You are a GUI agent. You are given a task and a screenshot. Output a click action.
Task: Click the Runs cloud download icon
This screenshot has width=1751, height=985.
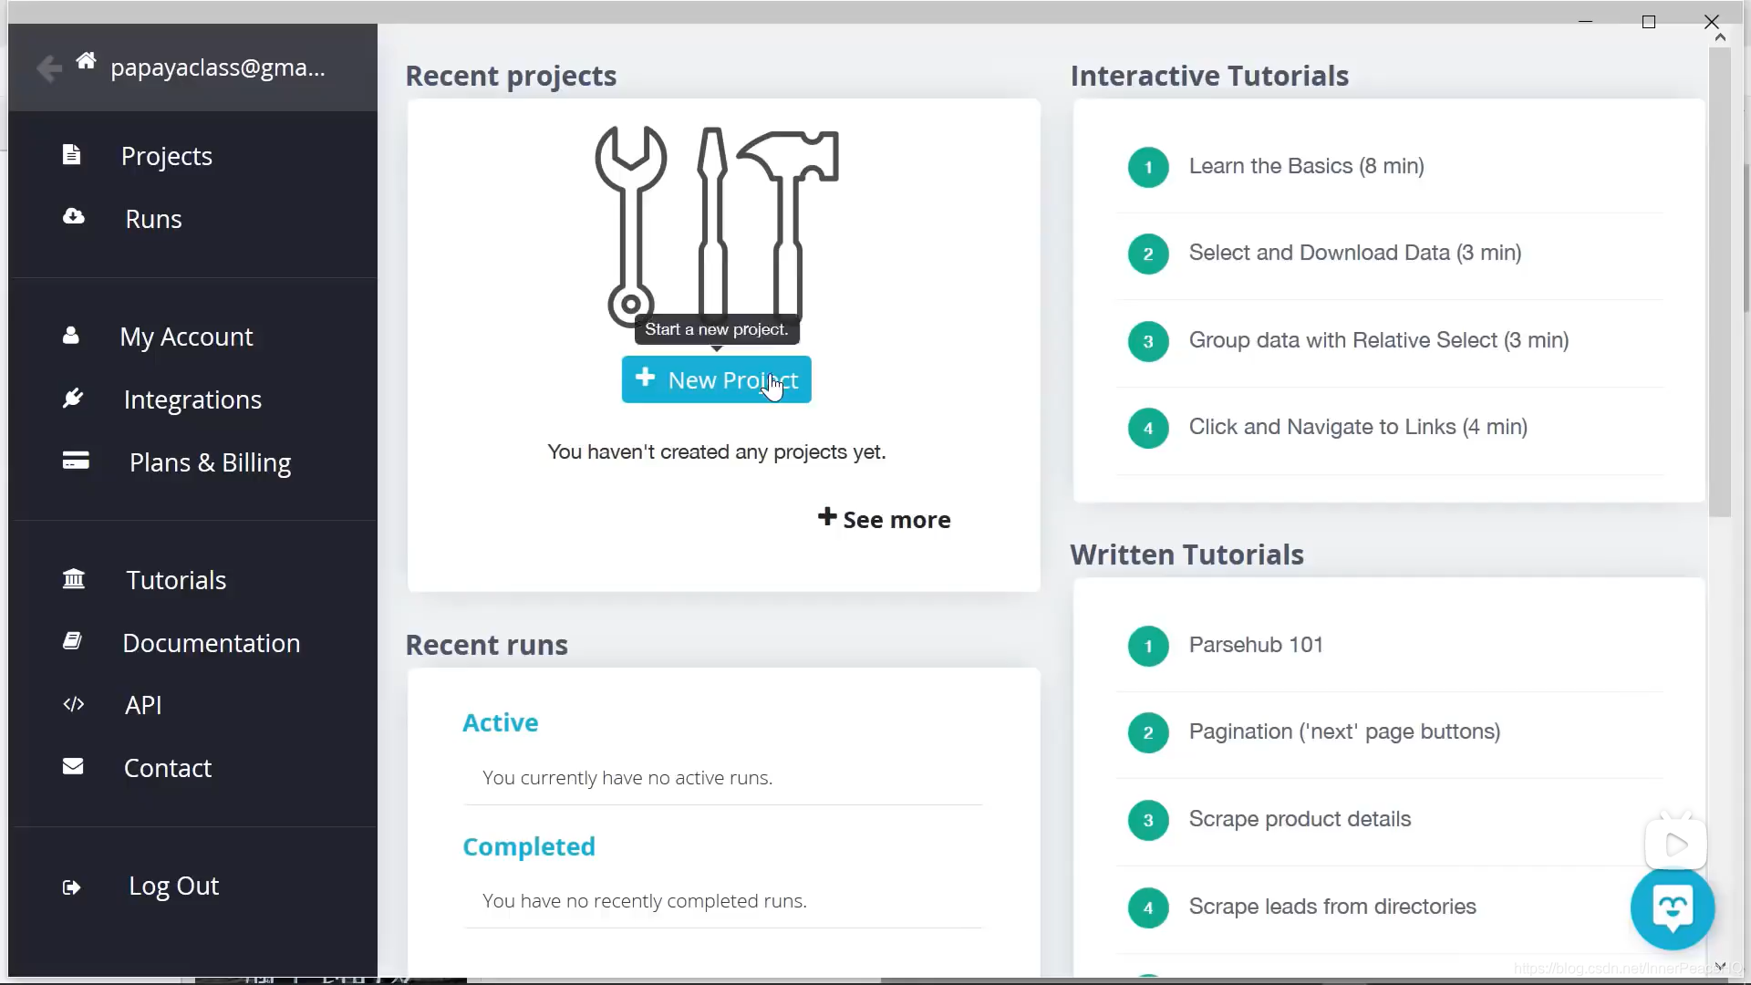[x=74, y=217]
